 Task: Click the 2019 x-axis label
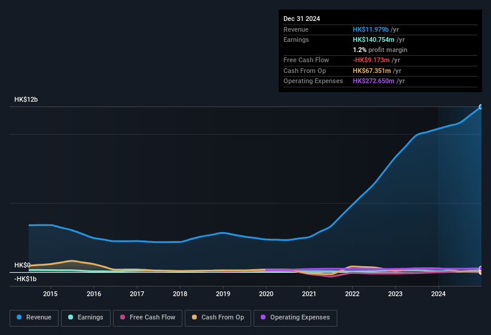223,294
